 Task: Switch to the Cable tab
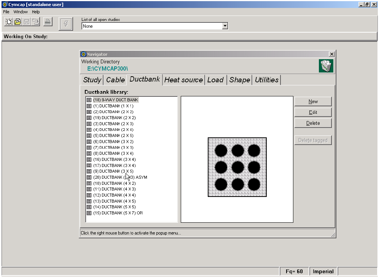click(x=115, y=80)
